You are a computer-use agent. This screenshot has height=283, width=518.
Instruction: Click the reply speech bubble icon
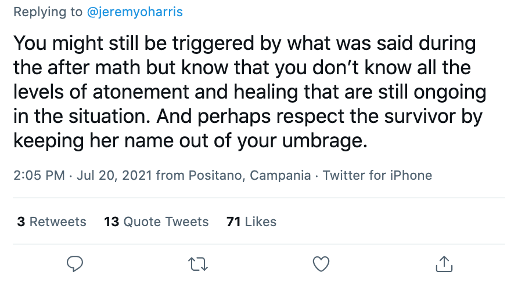[x=75, y=264]
